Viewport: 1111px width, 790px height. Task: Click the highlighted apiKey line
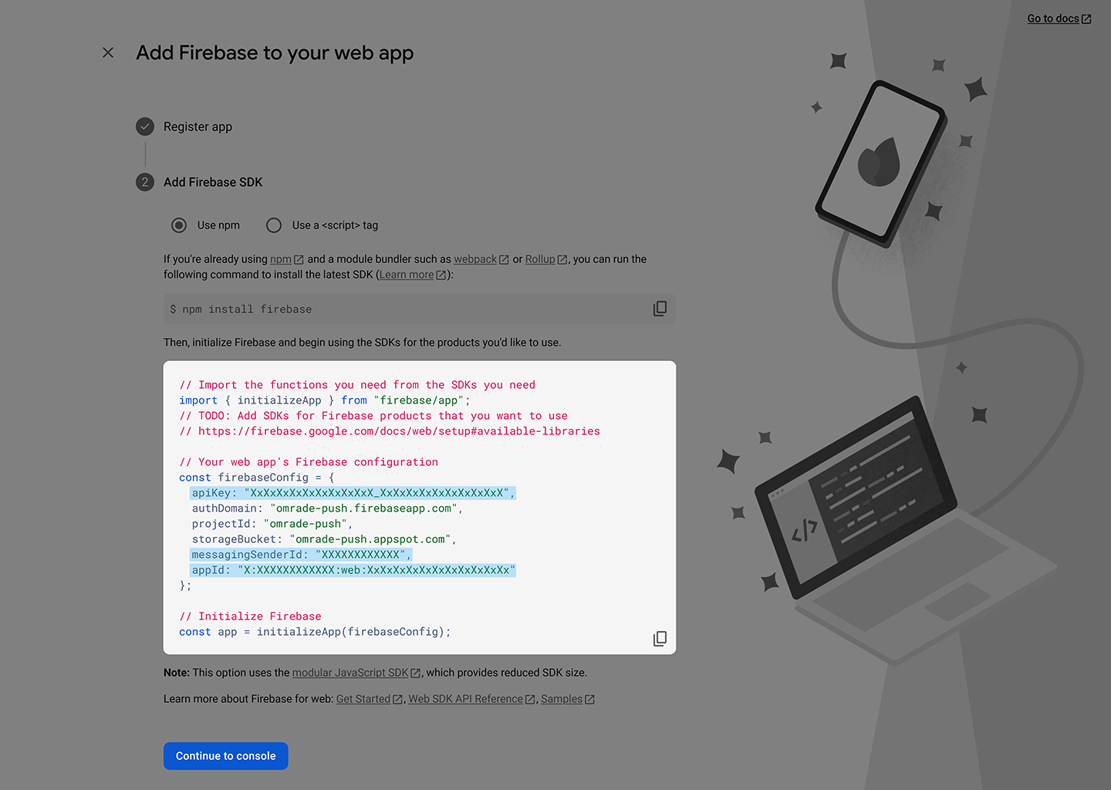point(353,493)
